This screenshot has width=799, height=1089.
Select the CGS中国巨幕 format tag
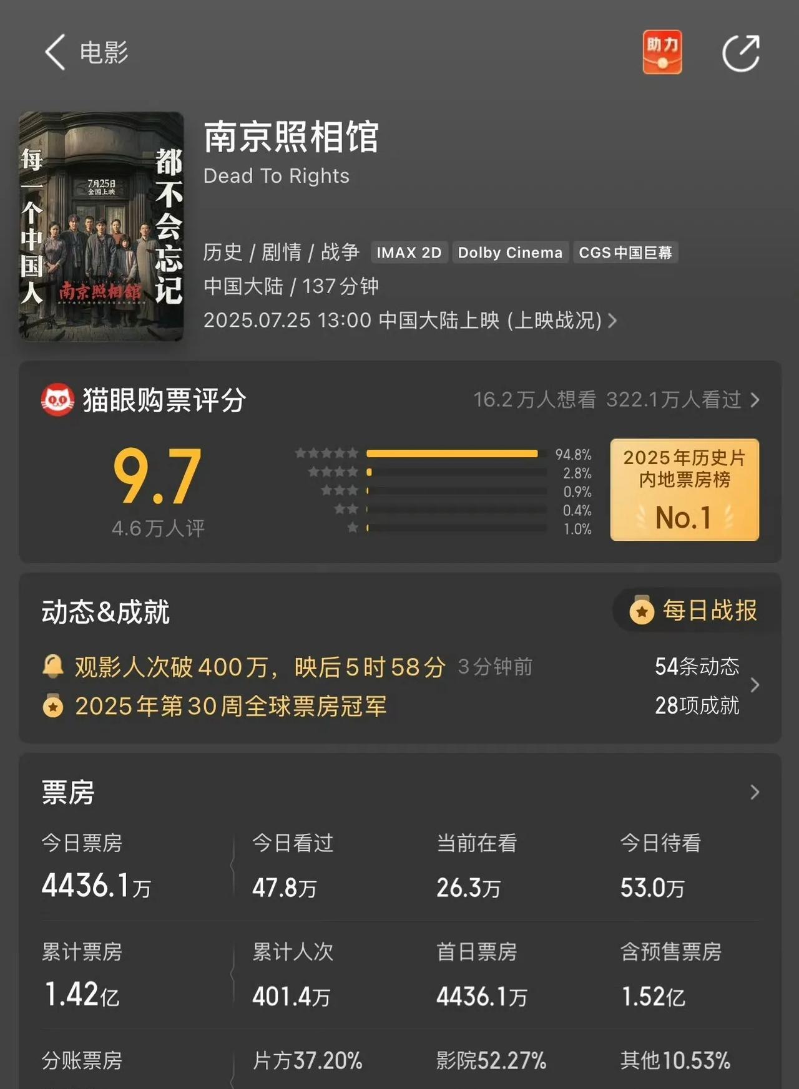(x=625, y=253)
